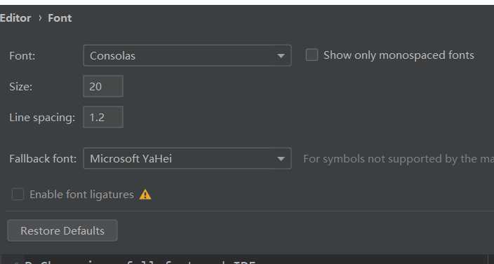494x264 pixels.
Task: Click the Consolas text in Font combo box
Action: [x=112, y=56]
